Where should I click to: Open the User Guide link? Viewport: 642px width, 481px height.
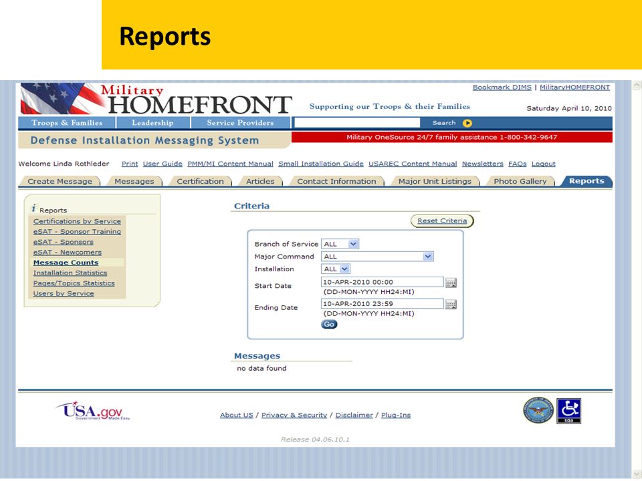(x=163, y=164)
